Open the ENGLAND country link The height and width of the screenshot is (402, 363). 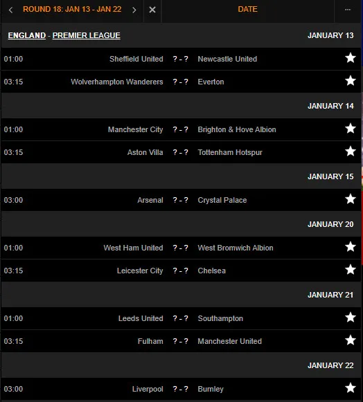pyautogui.click(x=27, y=35)
